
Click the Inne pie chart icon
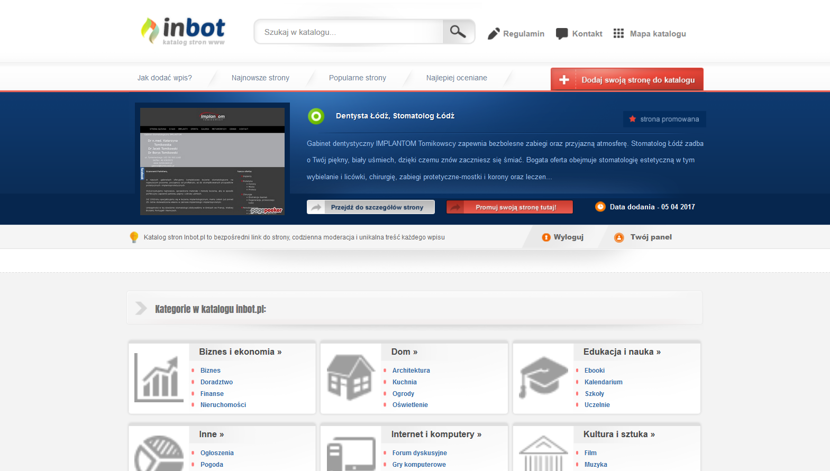pos(159,453)
